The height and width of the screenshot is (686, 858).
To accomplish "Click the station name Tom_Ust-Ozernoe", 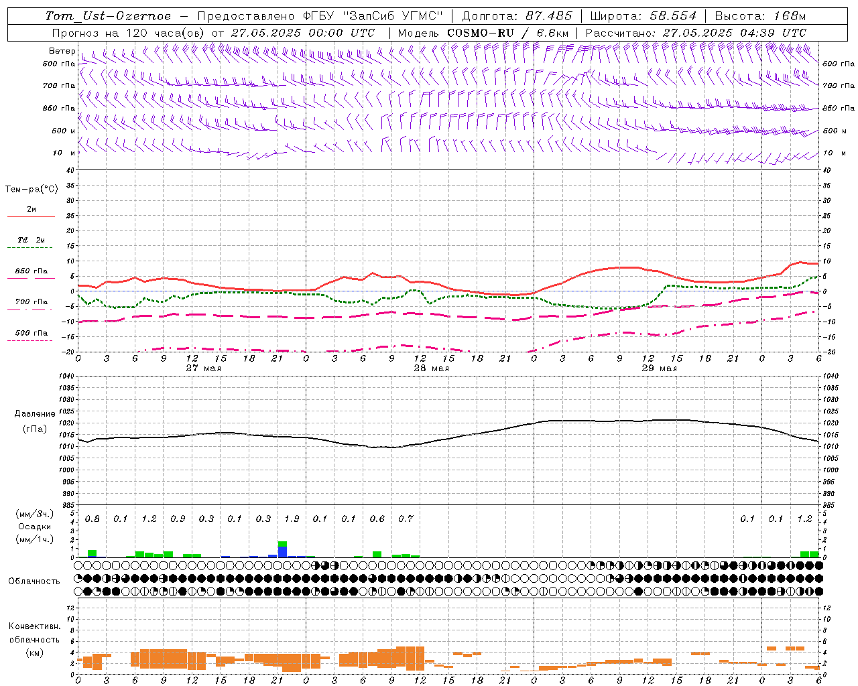I will 108,16.
